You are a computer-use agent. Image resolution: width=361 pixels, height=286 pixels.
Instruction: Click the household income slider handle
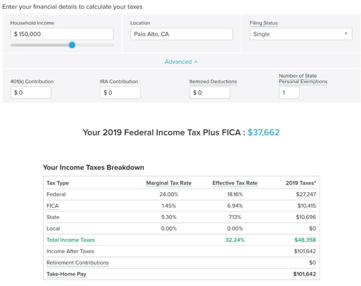tap(72, 45)
